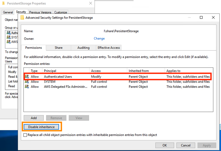Click the group icon beside AWS Delegated FSx entry
221x151 pixels.
[27, 86]
